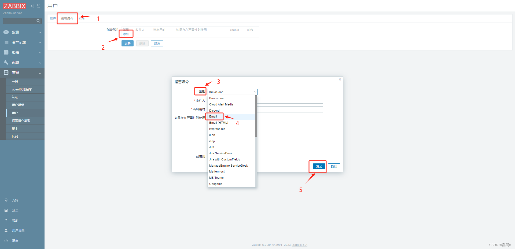Select Email option
Image resolution: width=515 pixels, height=249 pixels.
click(x=231, y=117)
